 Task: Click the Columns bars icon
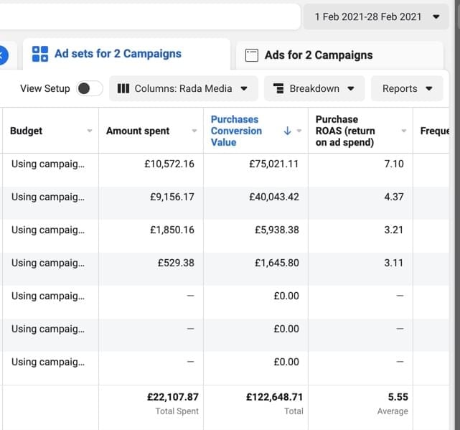[x=123, y=88]
